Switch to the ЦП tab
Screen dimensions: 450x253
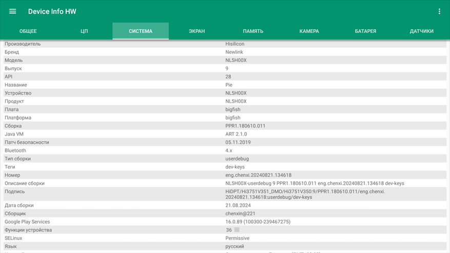[84, 31]
